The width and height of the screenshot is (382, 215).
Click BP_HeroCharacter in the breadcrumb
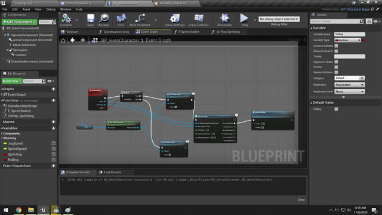(120, 41)
